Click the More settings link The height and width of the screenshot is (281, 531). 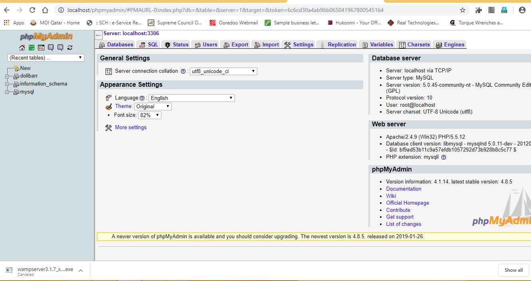coord(131,128)
